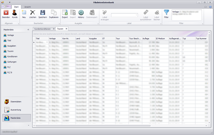Sort by the Auflage column header
This screenshot has width=214, height=135.
pyautogui.click(x=149, y=38)
